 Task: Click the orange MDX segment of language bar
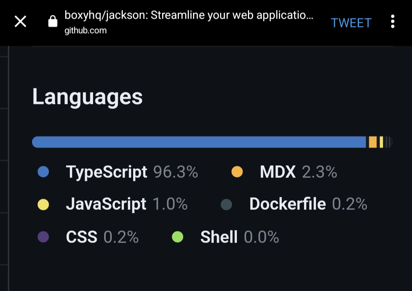(x=373, y=142)
